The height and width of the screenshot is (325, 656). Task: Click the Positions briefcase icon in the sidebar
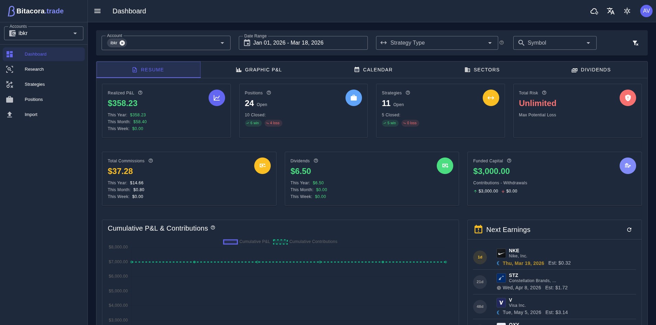pos(10,99)
